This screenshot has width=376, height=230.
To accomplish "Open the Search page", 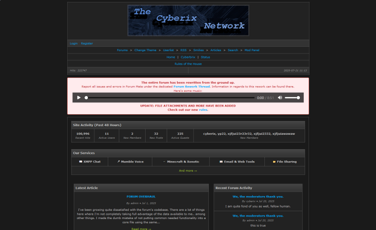I will click(233, 50).
